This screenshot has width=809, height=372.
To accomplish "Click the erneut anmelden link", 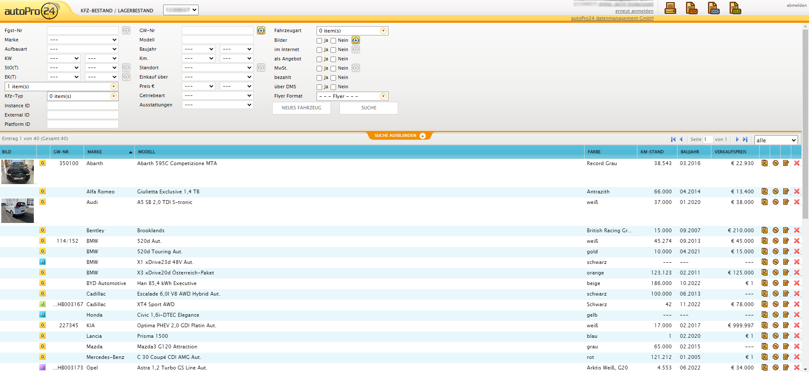I will coord(634,11).
